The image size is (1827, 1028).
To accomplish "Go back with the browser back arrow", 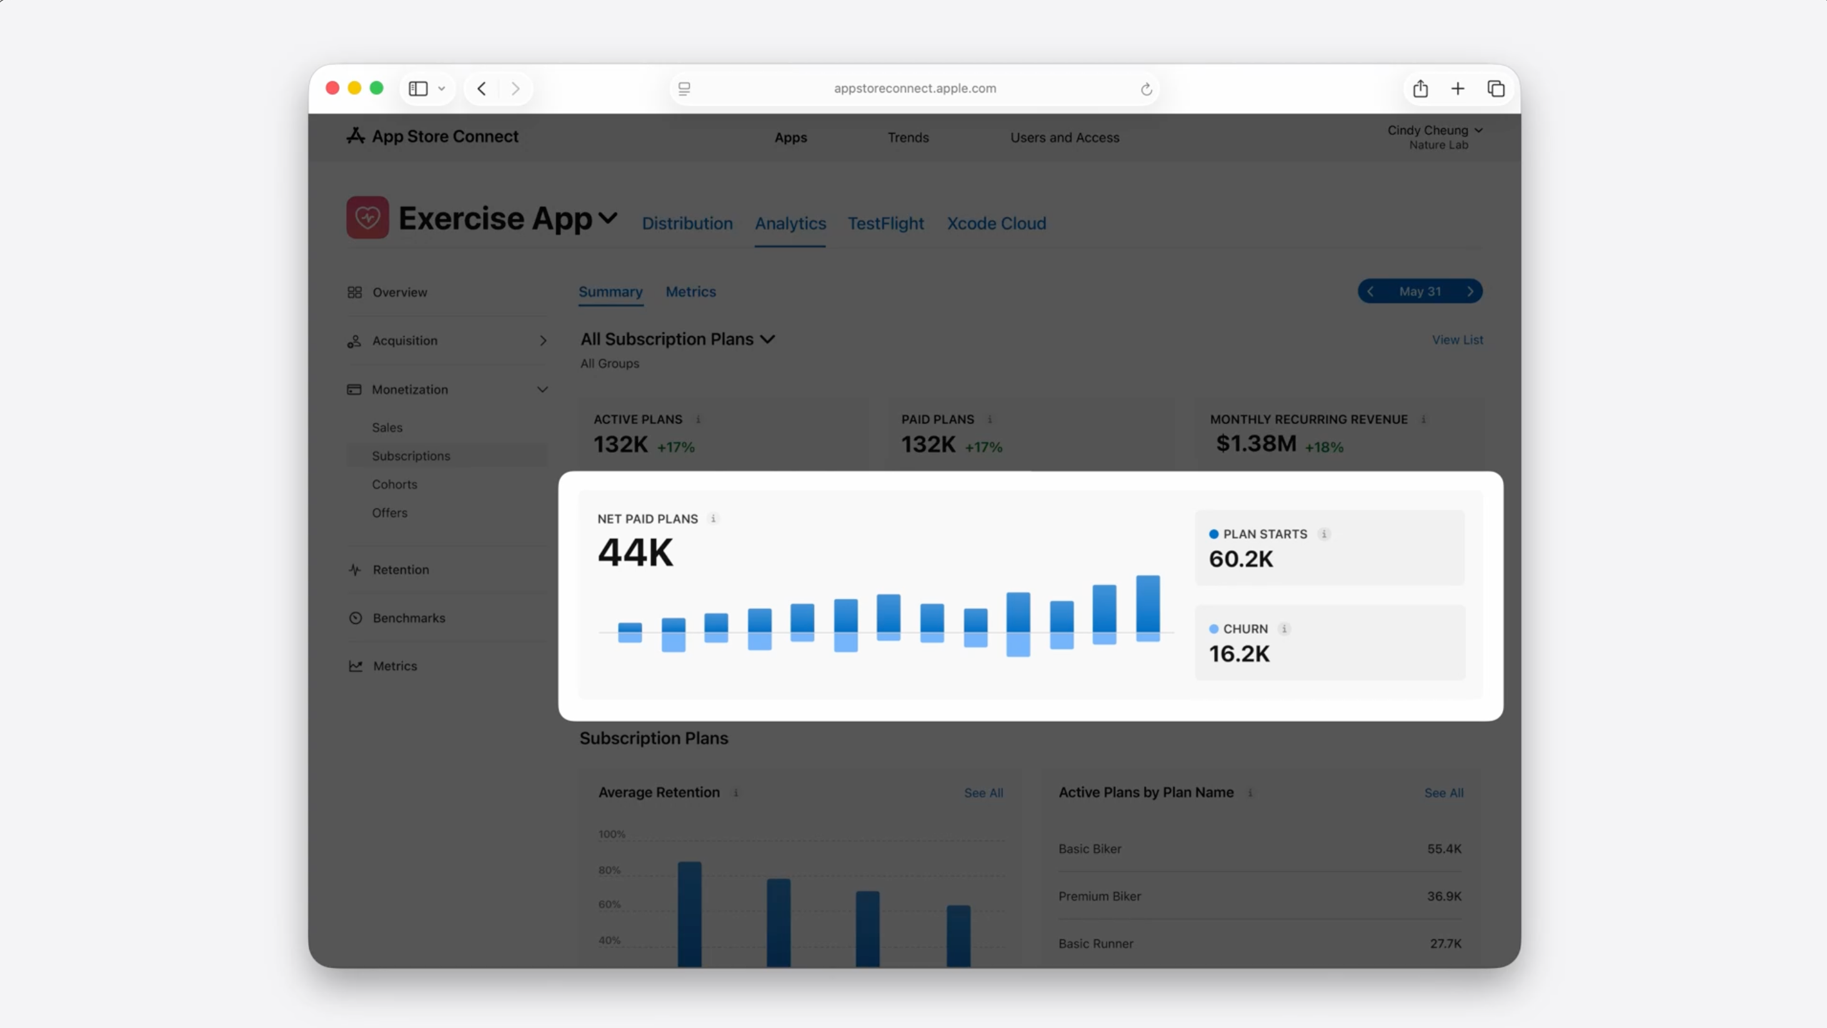I will pyautogui.click(x=482, y=89).
